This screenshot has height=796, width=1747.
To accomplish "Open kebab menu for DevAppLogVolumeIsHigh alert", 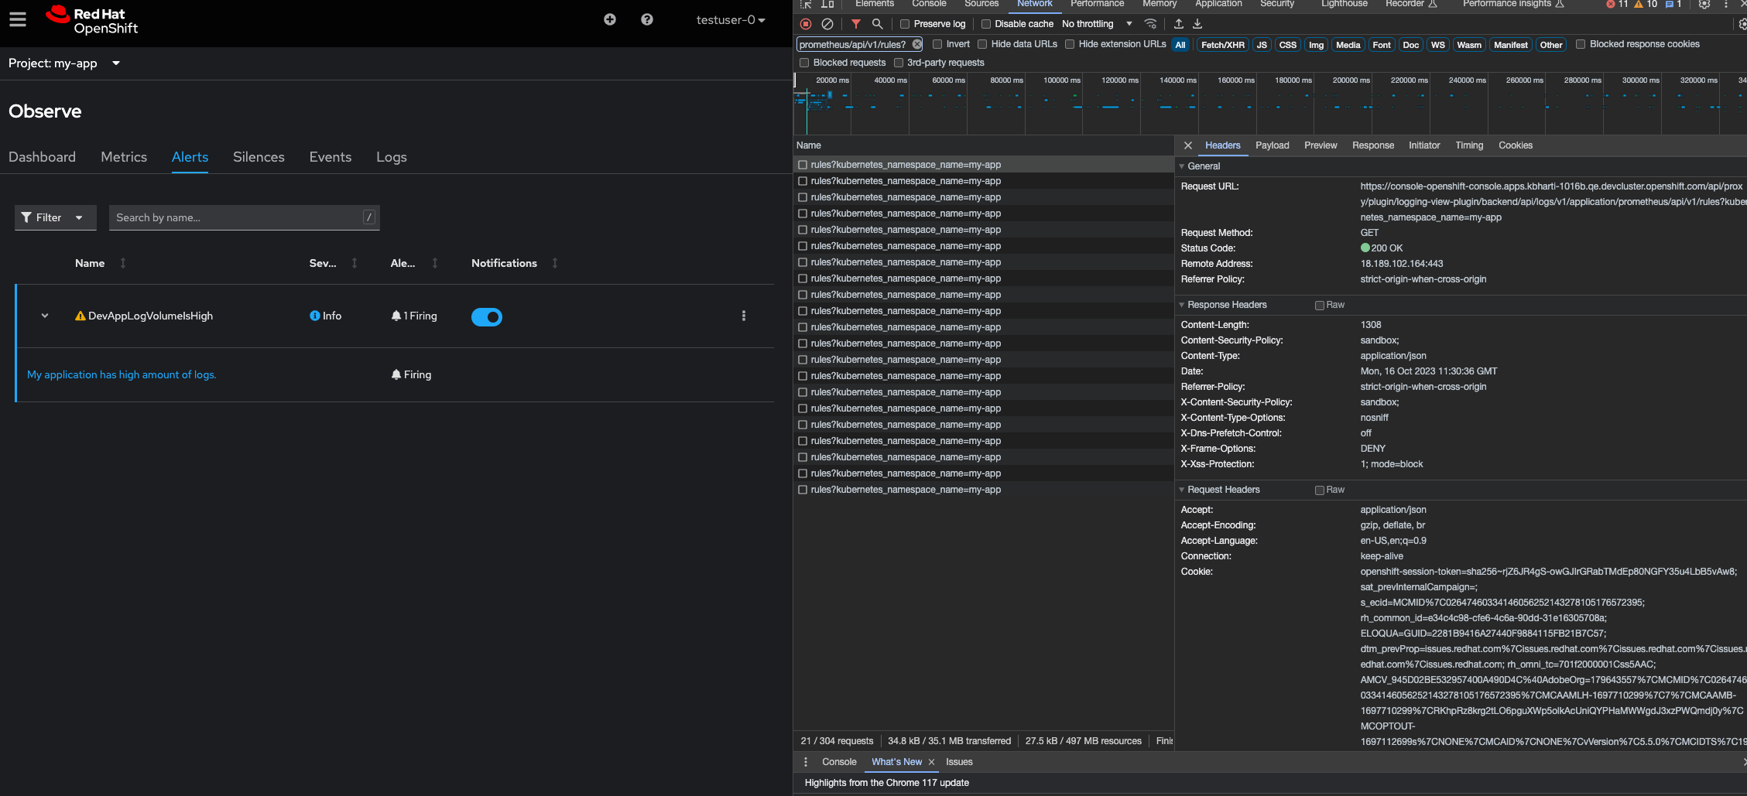I will coord(744,316).
